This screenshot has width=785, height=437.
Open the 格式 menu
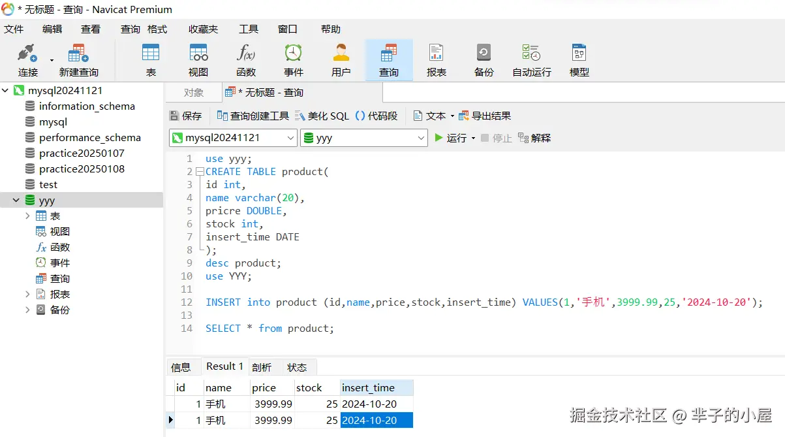point(157,29)
